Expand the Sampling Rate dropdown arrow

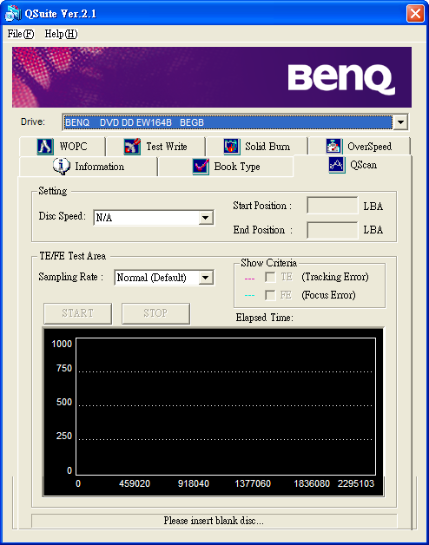click(206, 278)
